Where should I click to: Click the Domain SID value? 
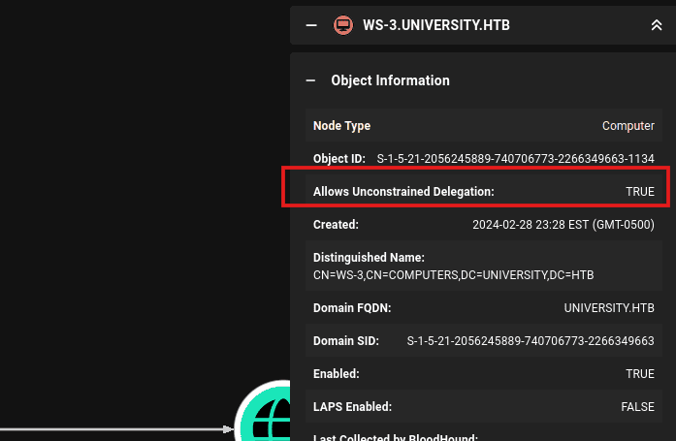[531, 341]
